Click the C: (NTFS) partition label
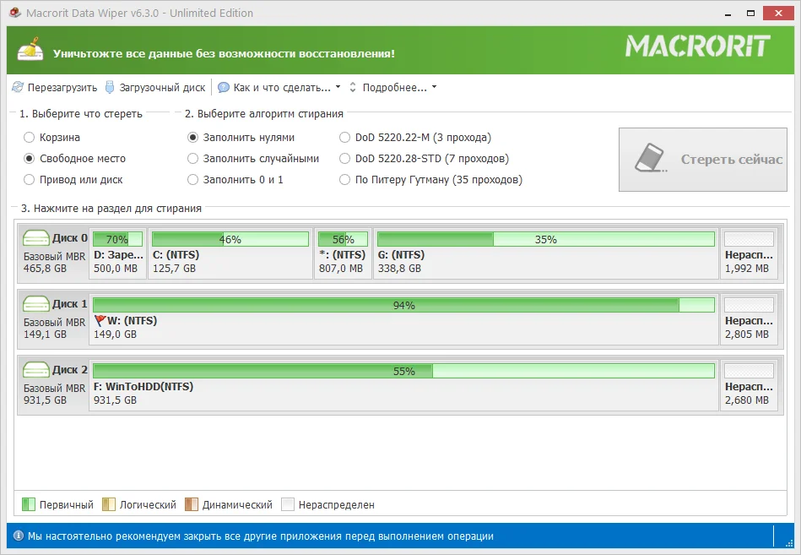 click(176, 254)
